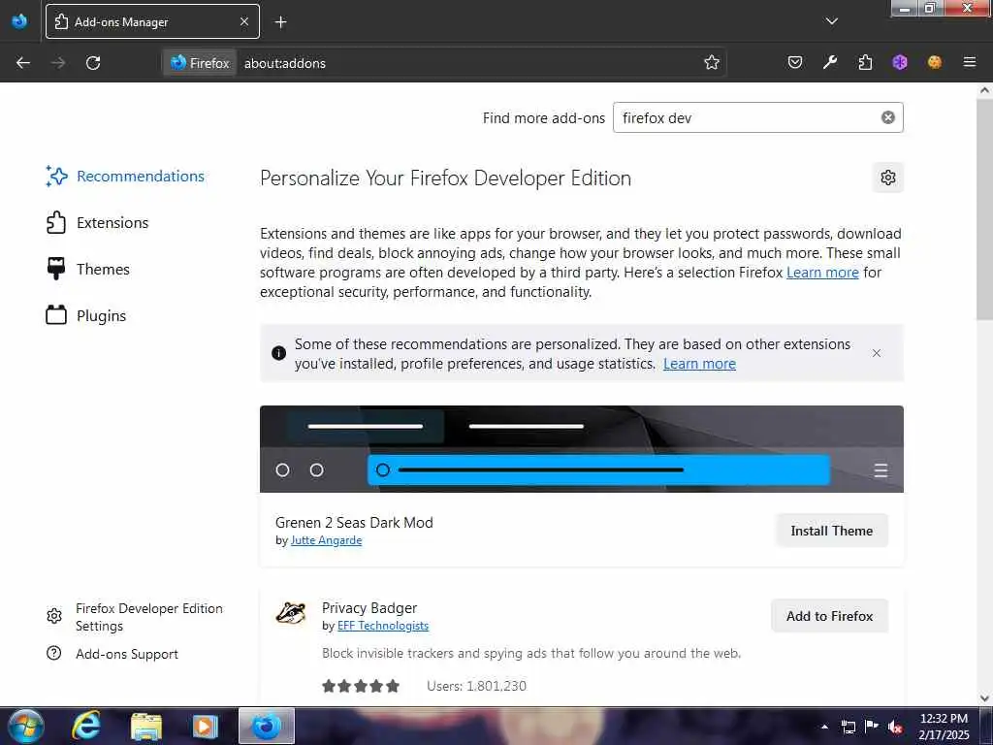Click the "Privacy Badger" extension title
993x745 pixels.
[x=369, y=608]
